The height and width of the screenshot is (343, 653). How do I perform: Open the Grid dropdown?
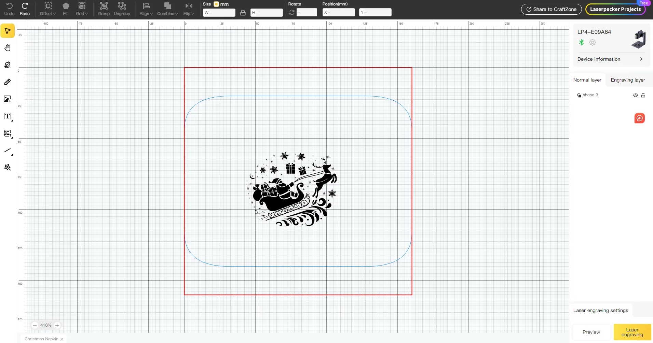point(82,9)
